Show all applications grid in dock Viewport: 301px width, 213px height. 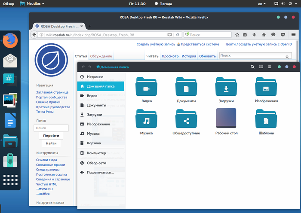tap(10, 180)
